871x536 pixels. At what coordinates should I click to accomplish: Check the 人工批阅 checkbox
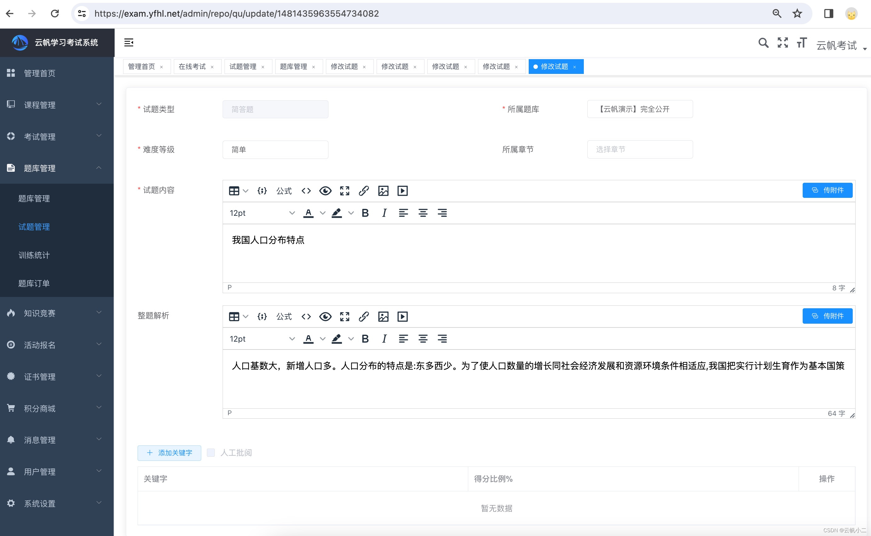(x=211, y=453)
